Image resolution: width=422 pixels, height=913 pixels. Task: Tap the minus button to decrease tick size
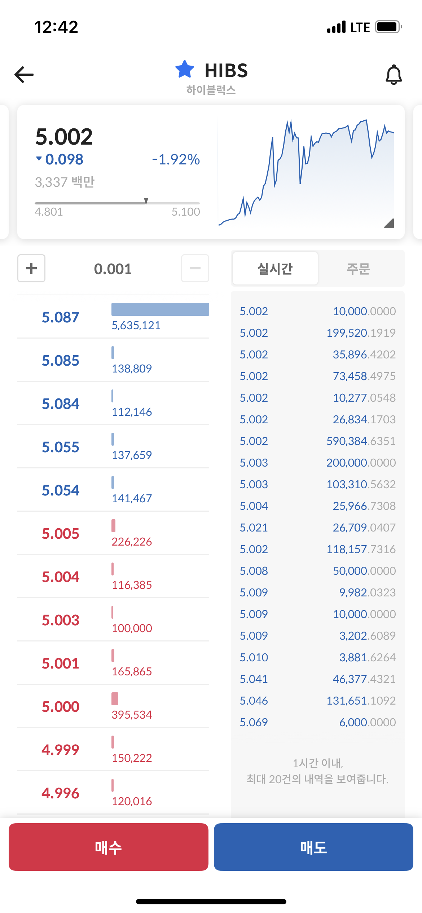tap(195, 268)
